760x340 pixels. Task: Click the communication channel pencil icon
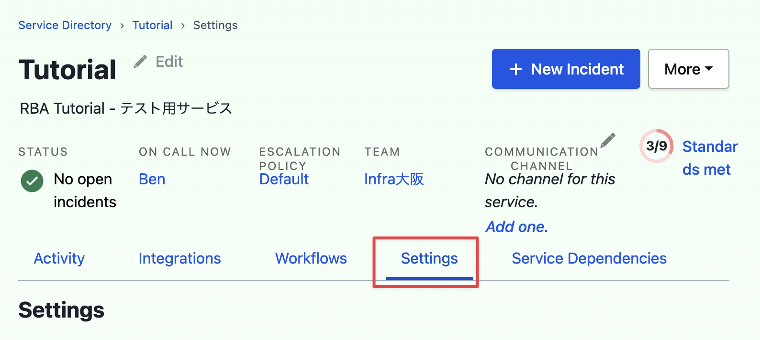point(608,140)
